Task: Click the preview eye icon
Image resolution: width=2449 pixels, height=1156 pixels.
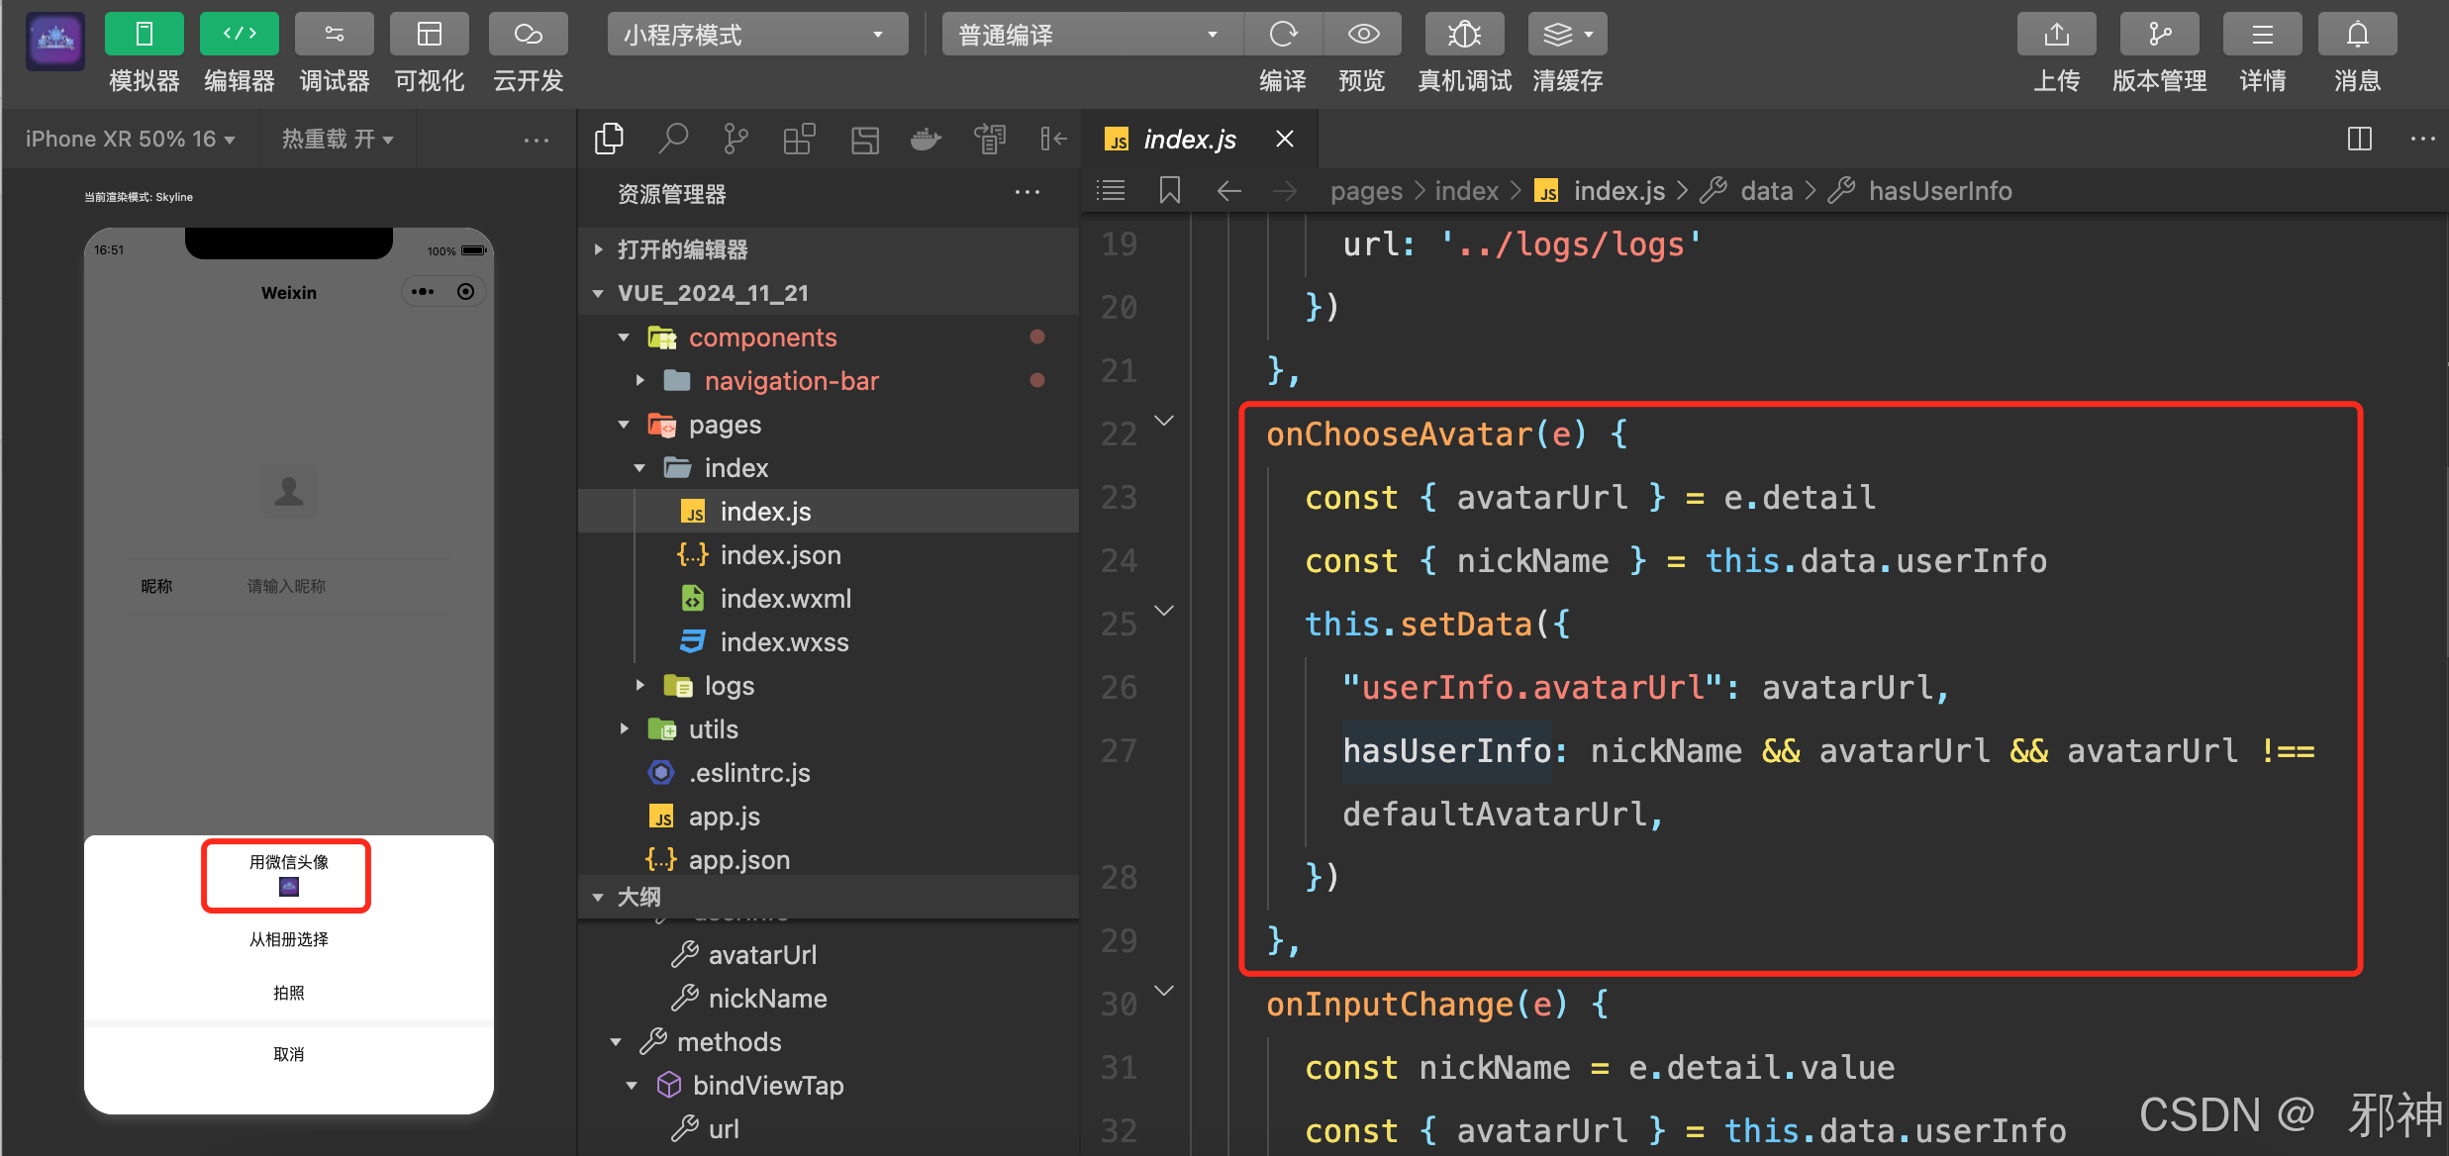Action: coord(1362,35)
